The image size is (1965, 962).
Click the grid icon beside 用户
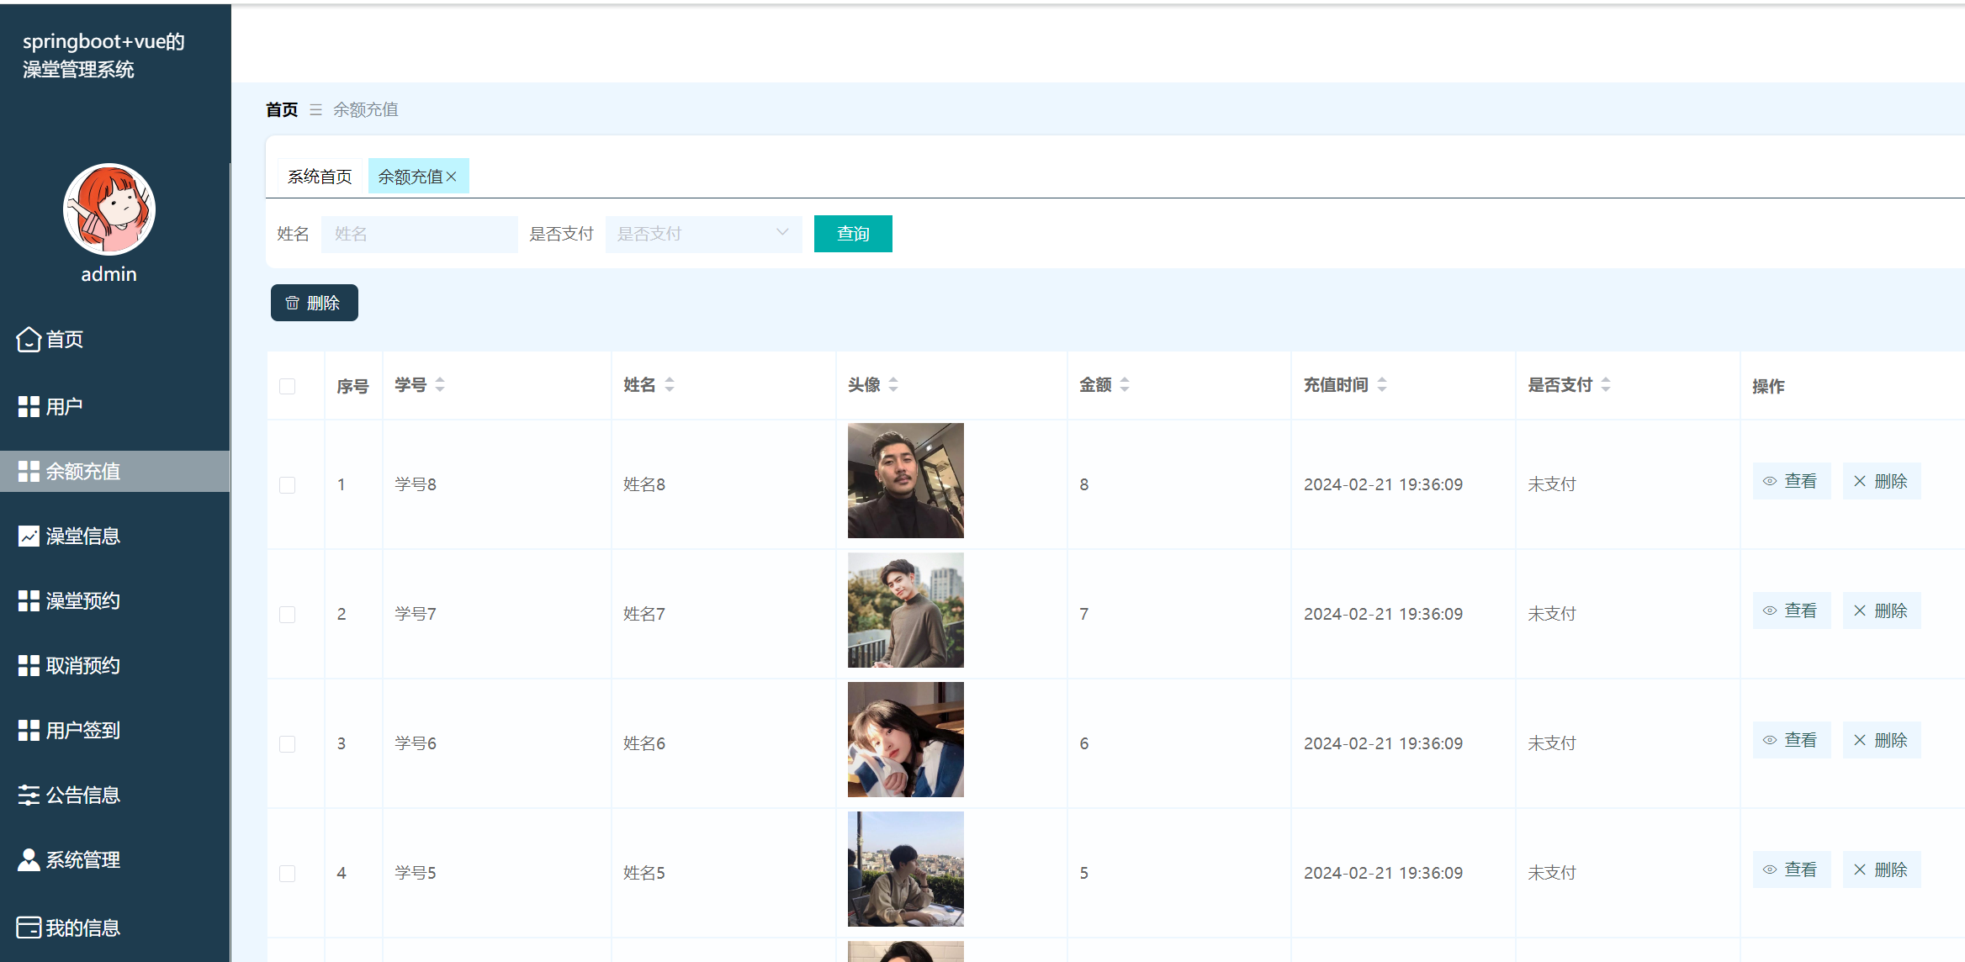pyautogui.click(x=29, y=407)
